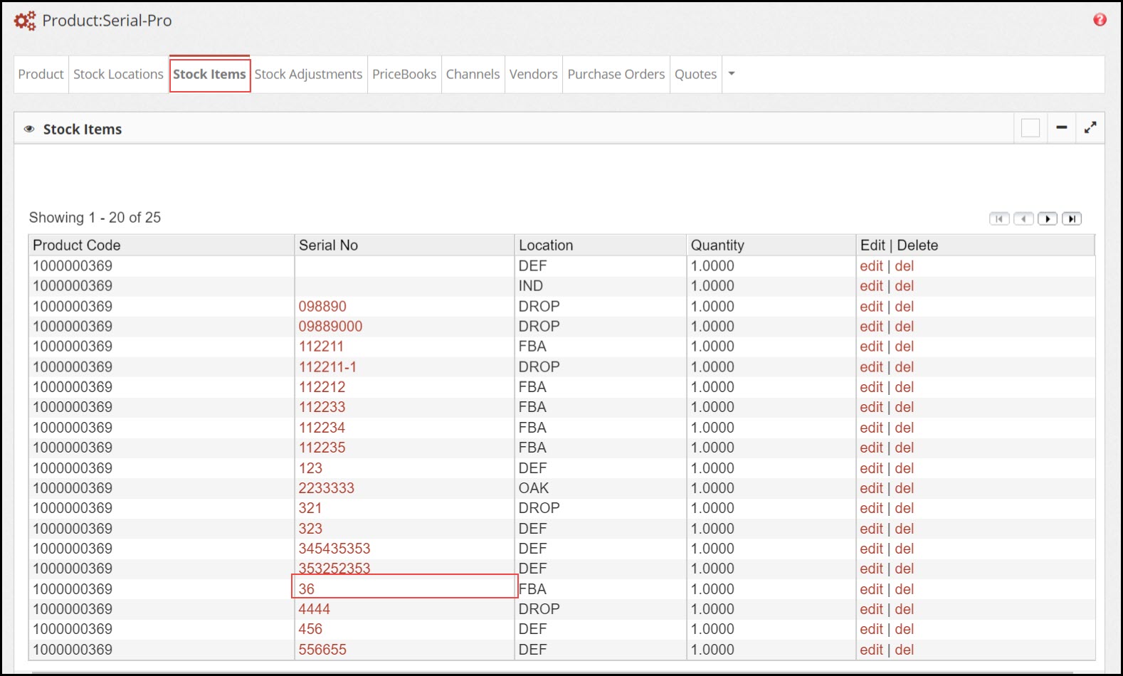
Task: Open serial number 345435353 link
Action: click(334, 549)
